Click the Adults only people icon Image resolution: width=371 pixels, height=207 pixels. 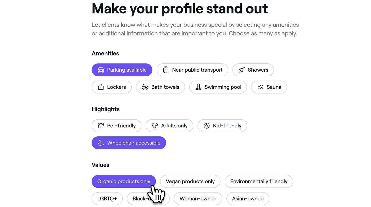[x=155, y=126]
